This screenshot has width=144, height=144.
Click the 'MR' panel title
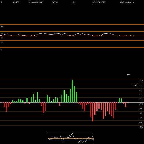128,75
